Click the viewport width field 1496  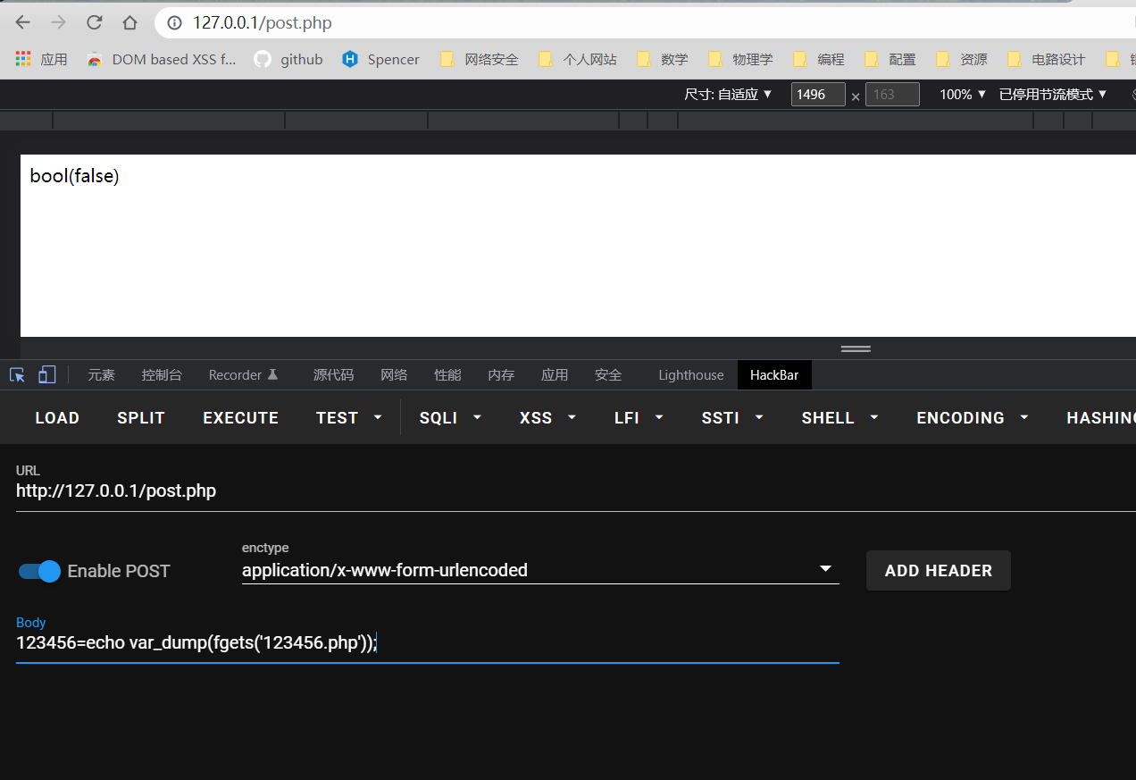[x=818, y=94]
